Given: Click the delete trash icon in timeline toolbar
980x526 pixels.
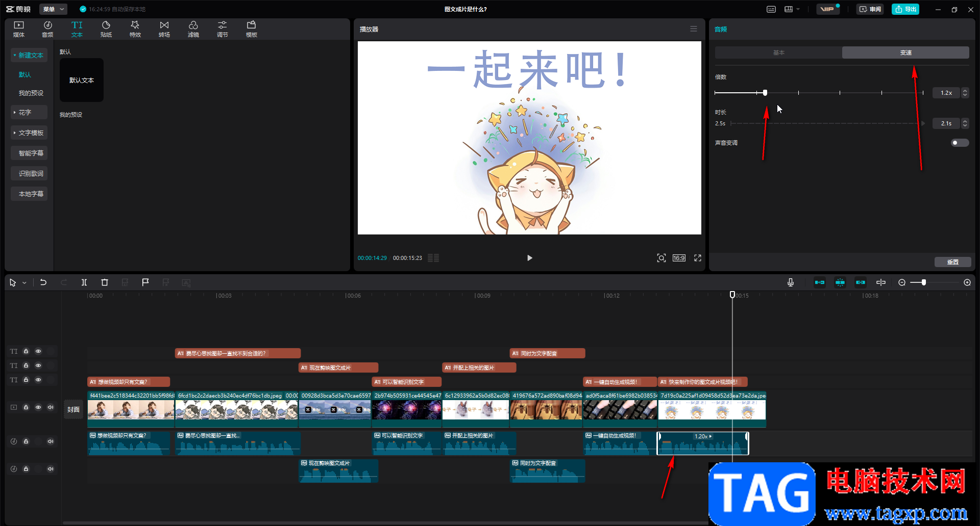Looking at the screenshot, I should (105, 282).
